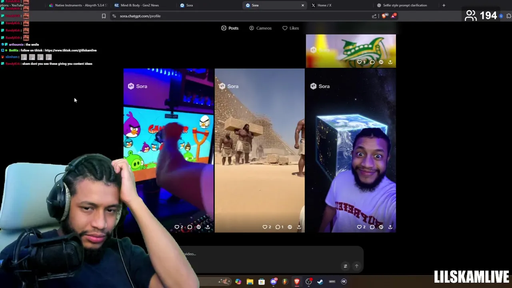Like the green and yellow logo post
Image resolution: width=512 pixels, height=288 pixels.
point(359,62)
